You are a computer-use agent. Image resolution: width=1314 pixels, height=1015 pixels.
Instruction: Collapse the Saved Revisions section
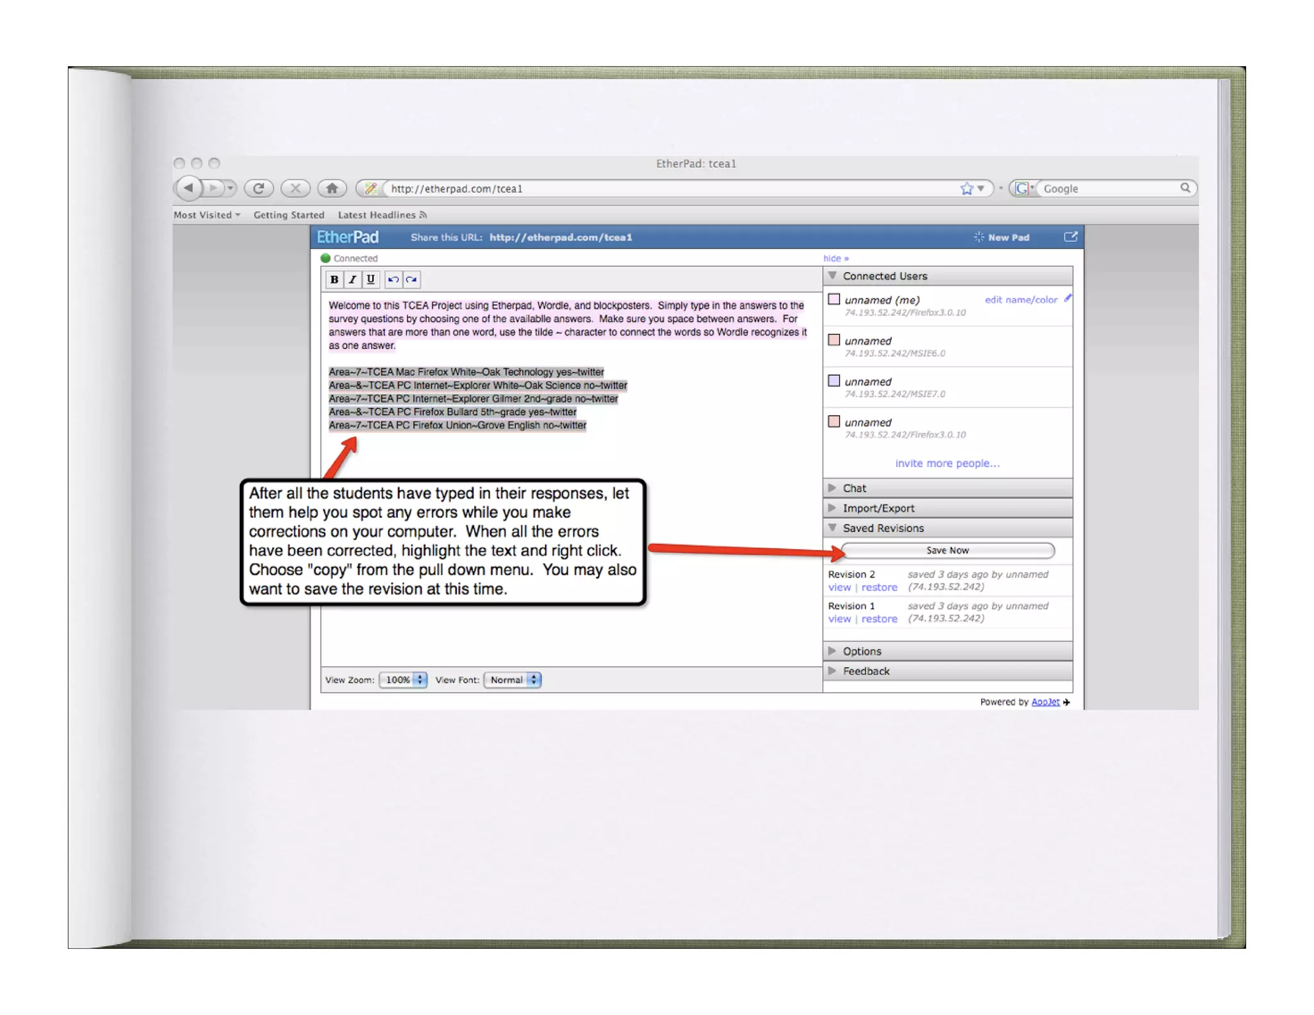point(882,528)
